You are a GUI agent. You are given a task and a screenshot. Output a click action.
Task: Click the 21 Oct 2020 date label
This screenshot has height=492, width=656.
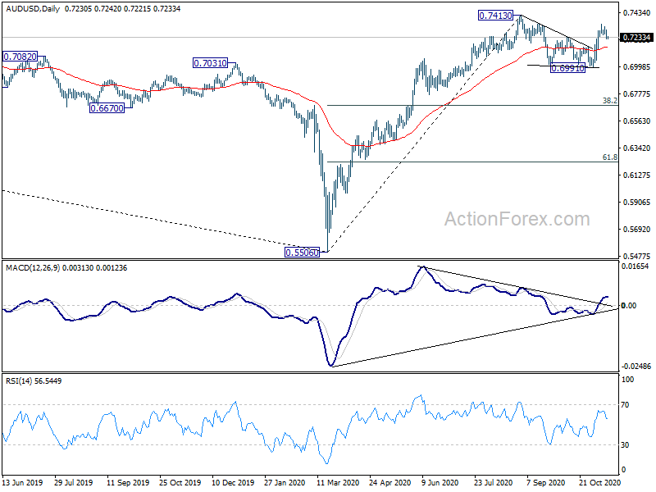pos(599,482)
